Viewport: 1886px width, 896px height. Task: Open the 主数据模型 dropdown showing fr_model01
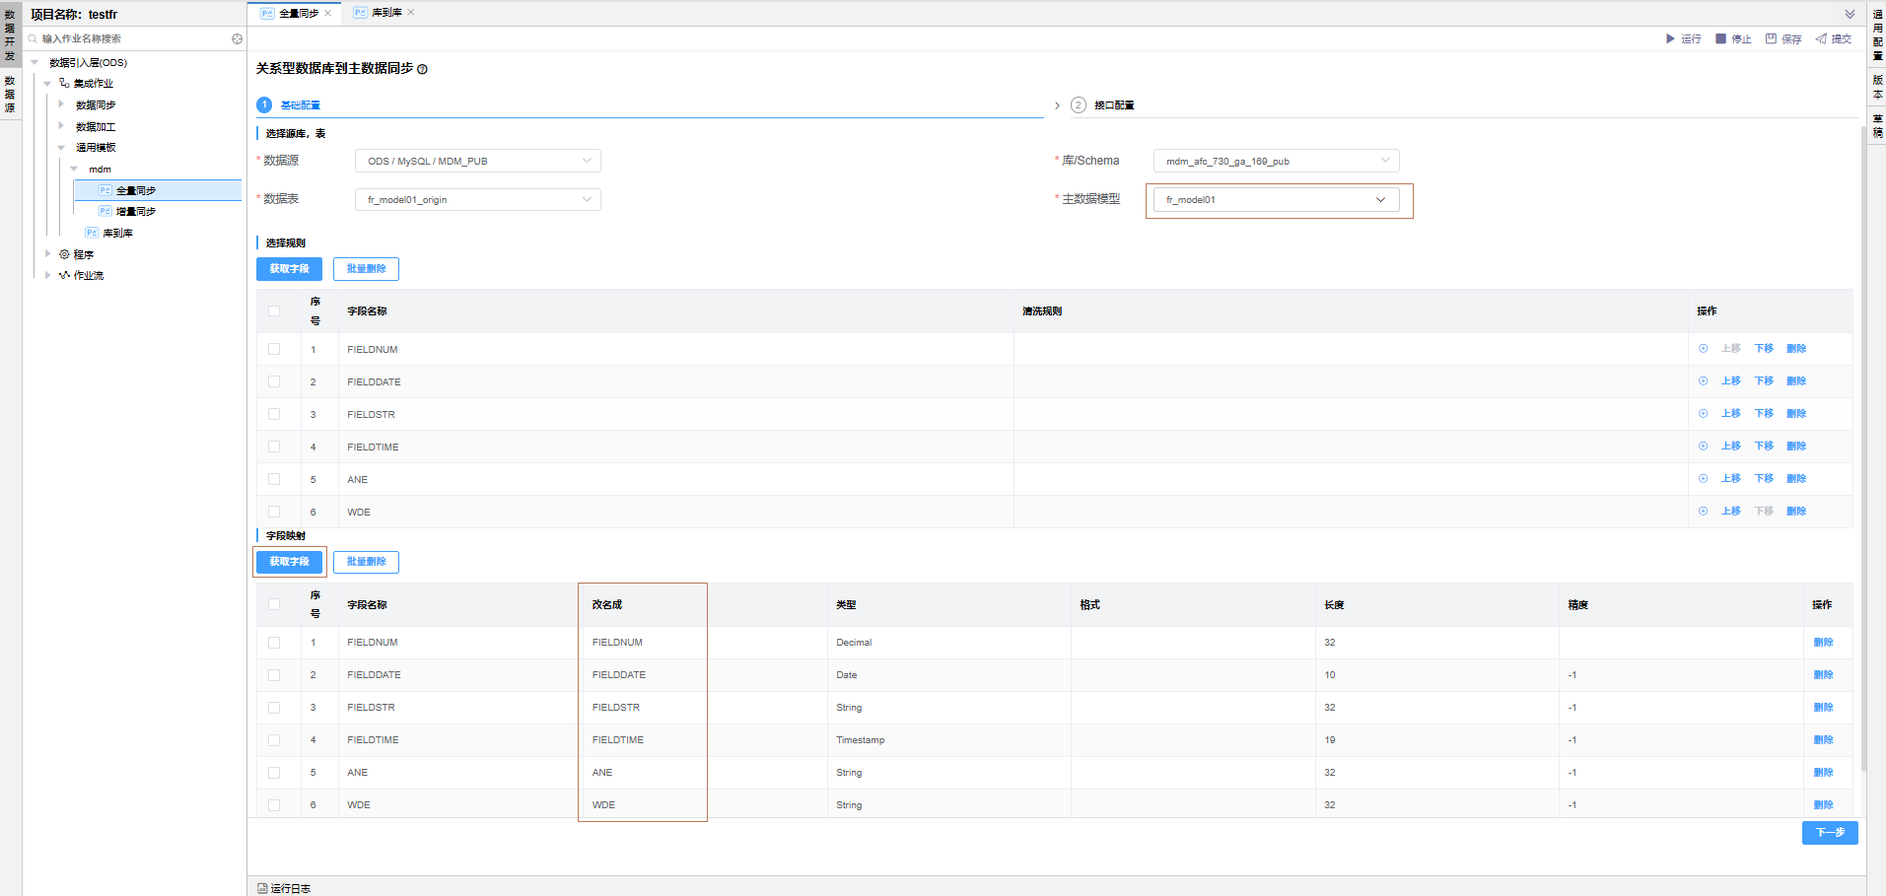[x=1276, y=200]
